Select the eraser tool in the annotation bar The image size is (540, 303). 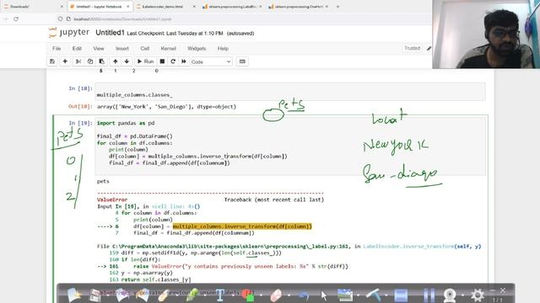click(x=276, y=295)
